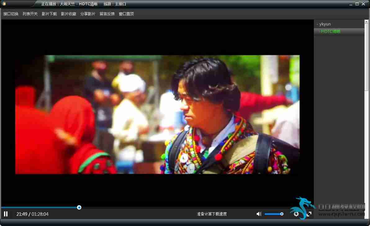Viewport: 370px width, 226px height.
Task: Click the playback progress bar handle
Action: point(79,207)
